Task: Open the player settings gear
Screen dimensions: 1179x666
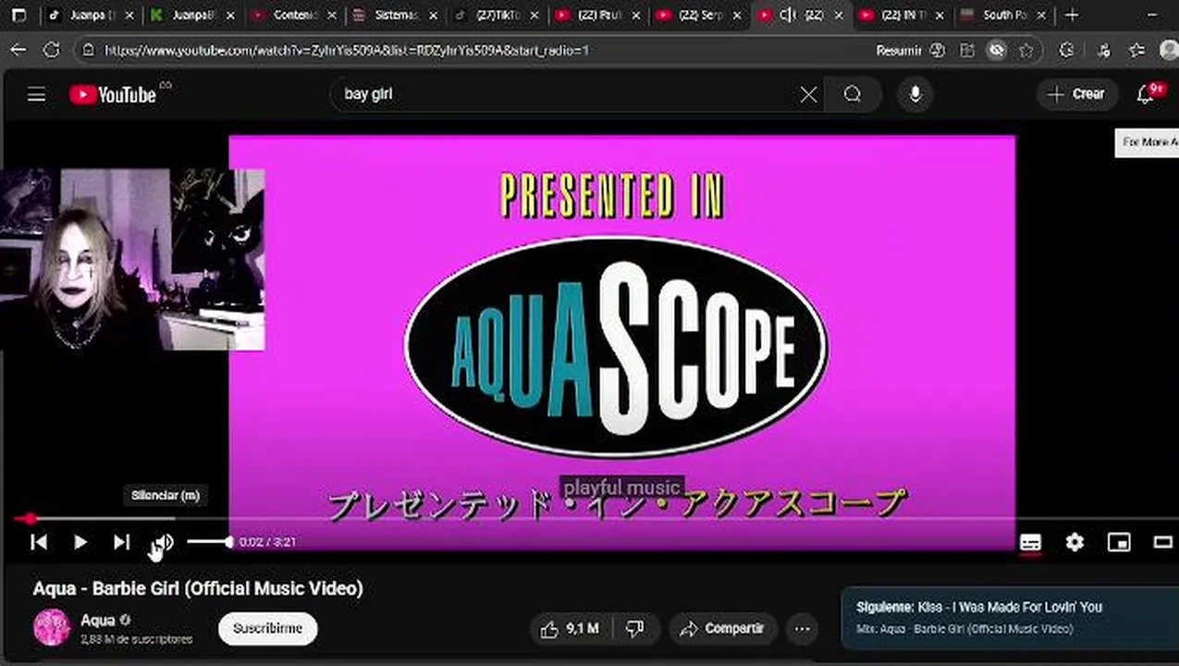Action: point(1075,542)
